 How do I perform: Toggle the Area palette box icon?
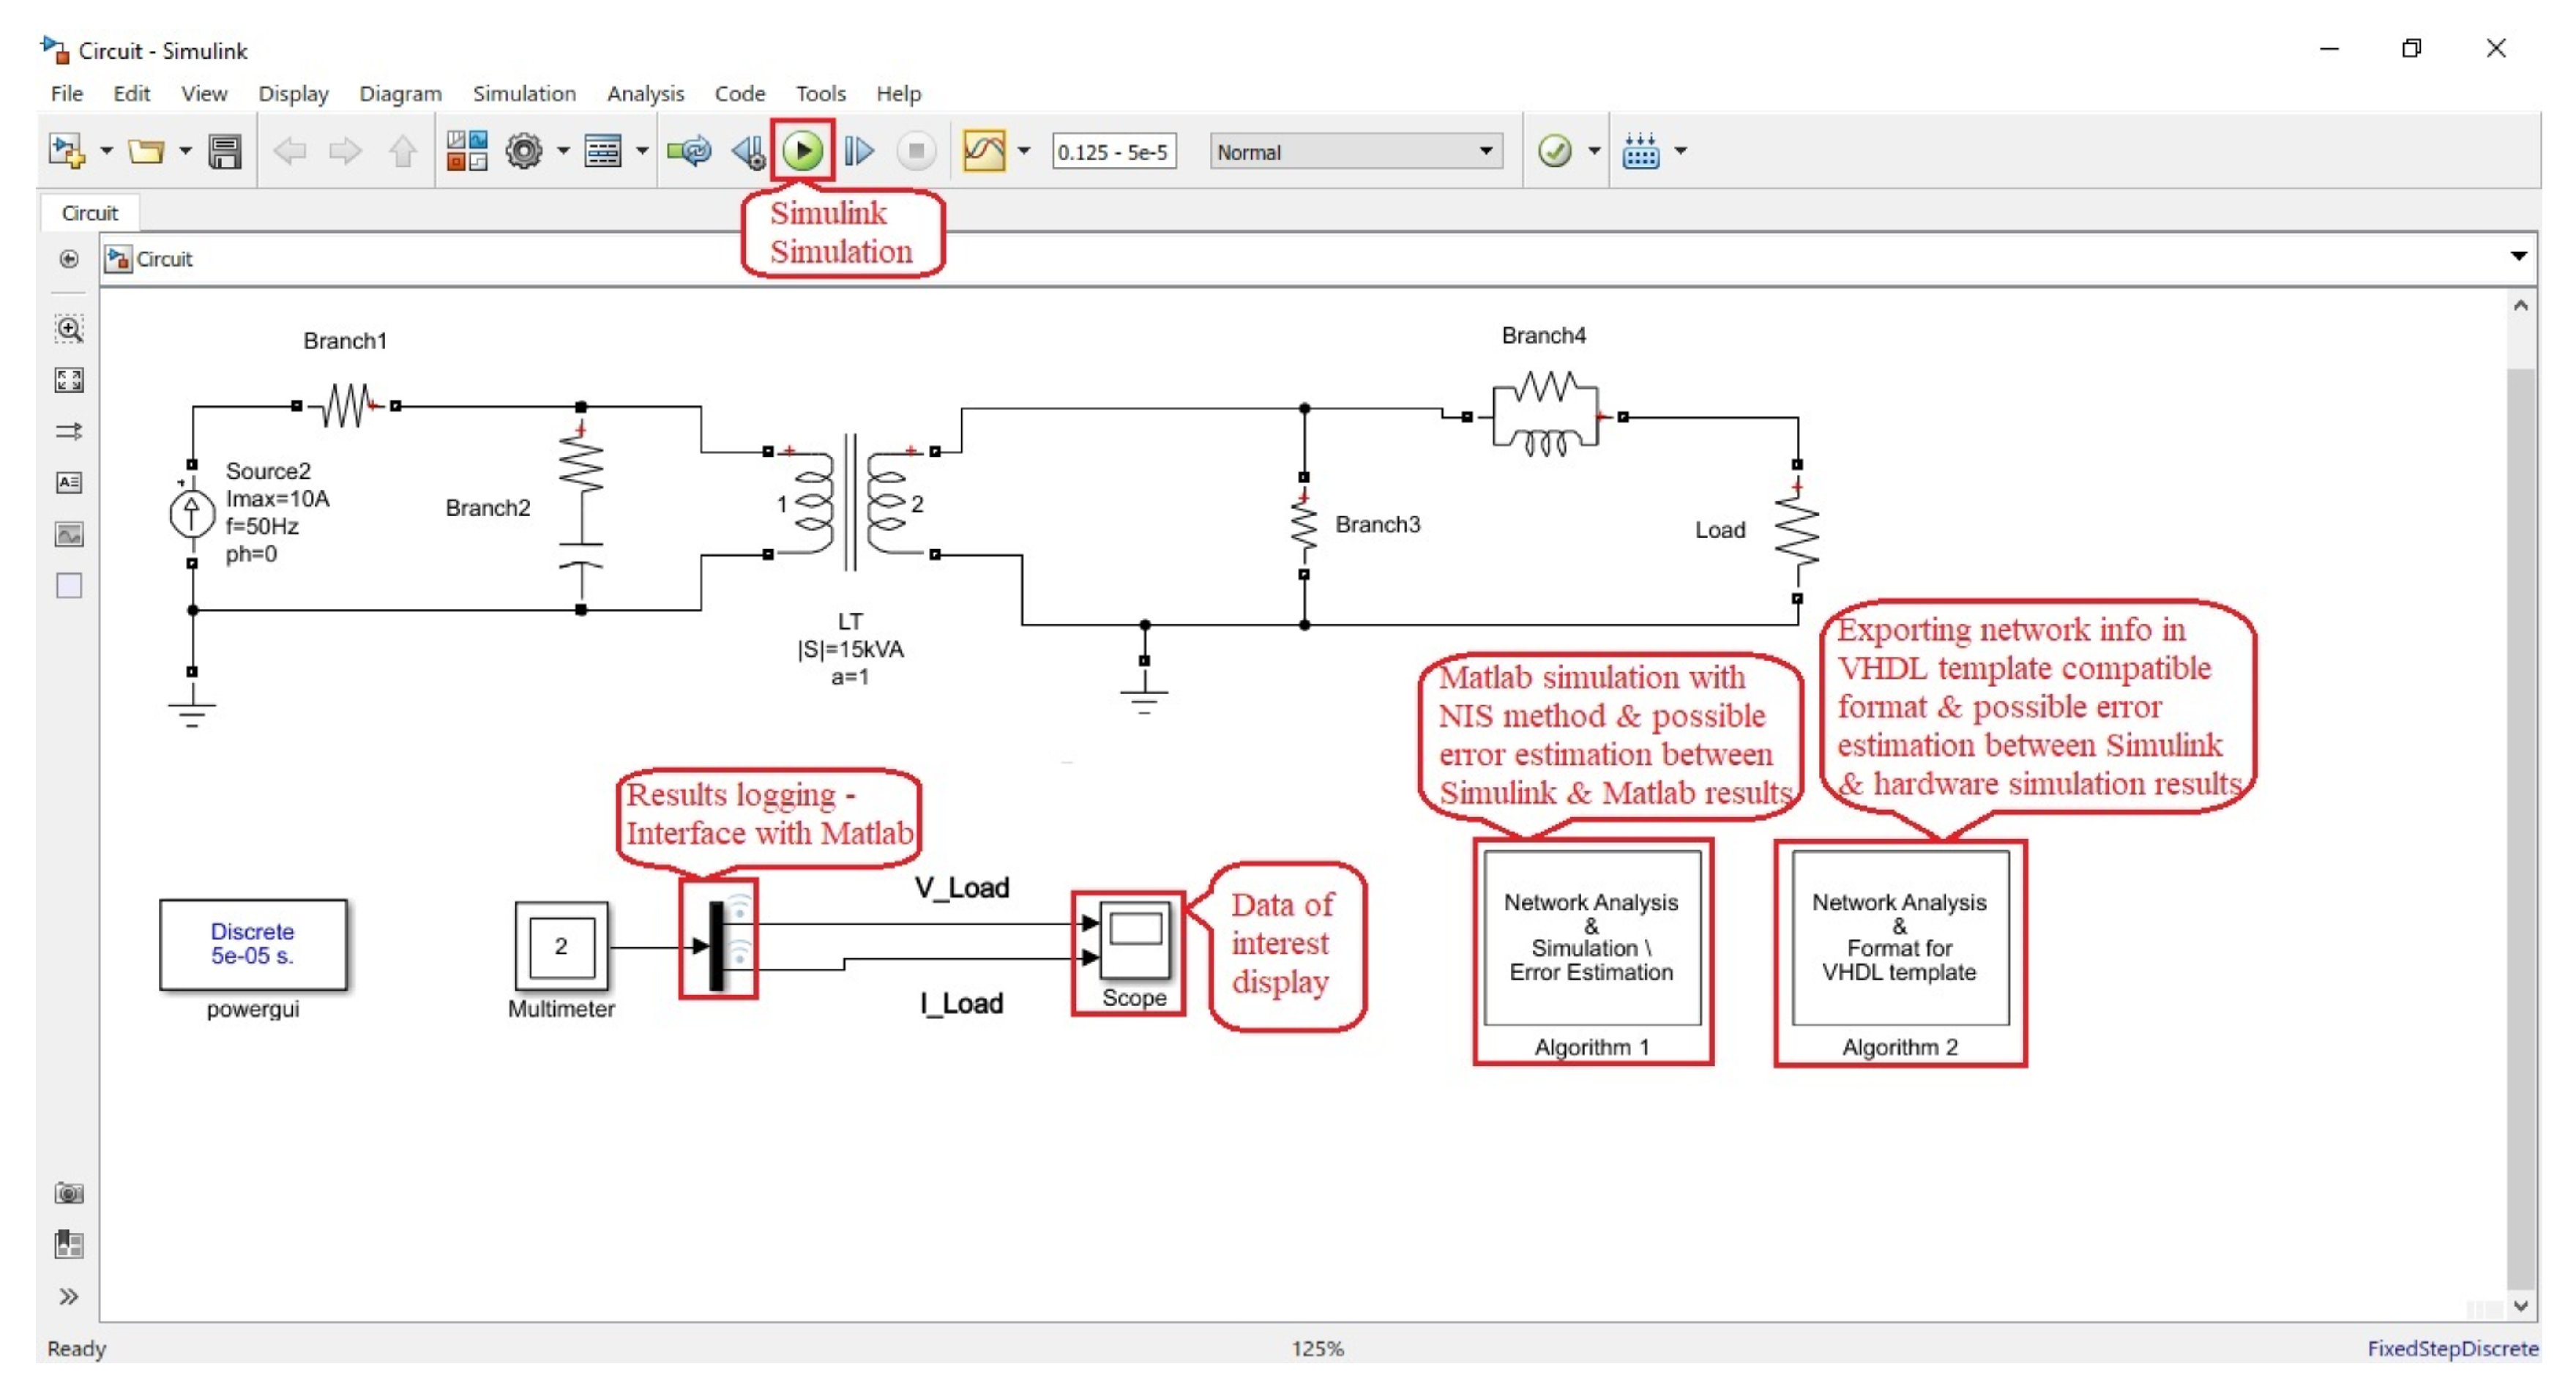pos(69,586)
